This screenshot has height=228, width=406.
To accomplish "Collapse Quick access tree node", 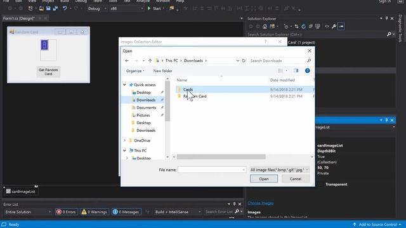I will (124, 85).
